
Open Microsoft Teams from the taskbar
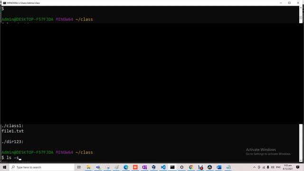(x=98, y=167)
